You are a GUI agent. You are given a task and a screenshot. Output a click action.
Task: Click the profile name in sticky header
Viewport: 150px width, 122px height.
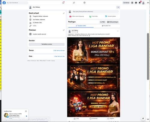coord(36,7)
